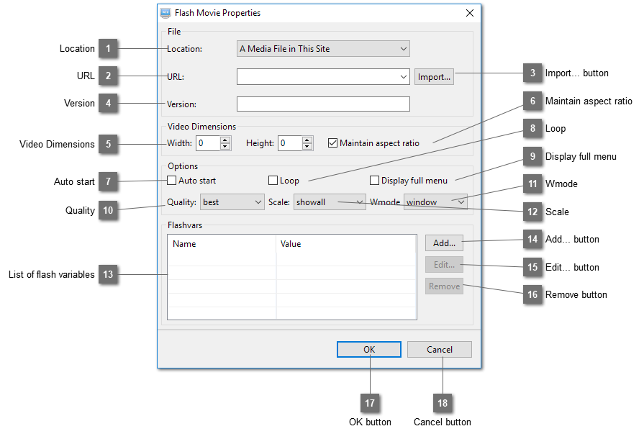Image resolution: width=644 pixels, height=439 pixels.
Task: Close the Flash Movie Properties dialog
Action: point(470,13)
